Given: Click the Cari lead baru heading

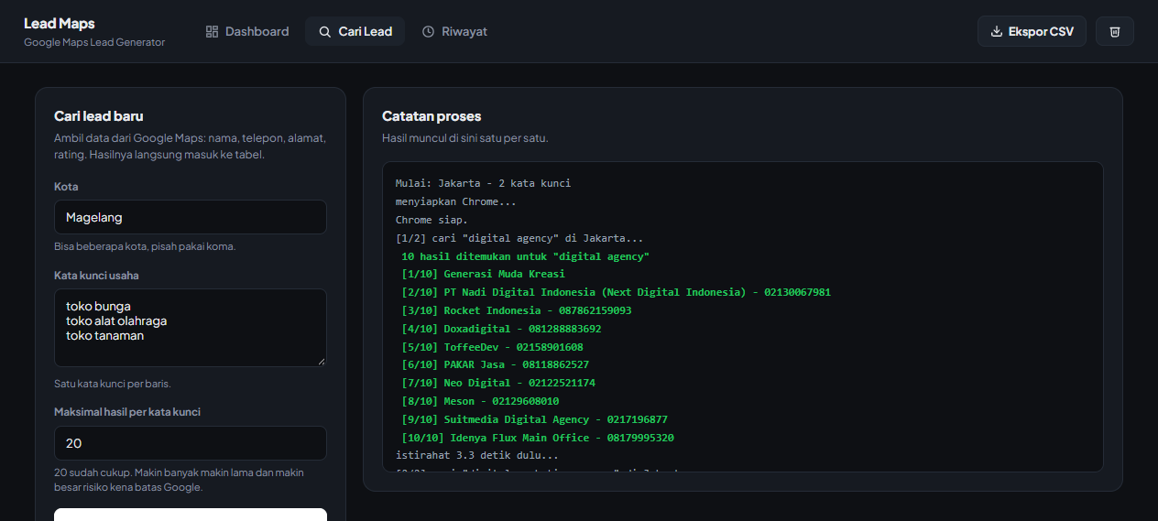Looking at the screenshot, I should click(x=99, y=116).
